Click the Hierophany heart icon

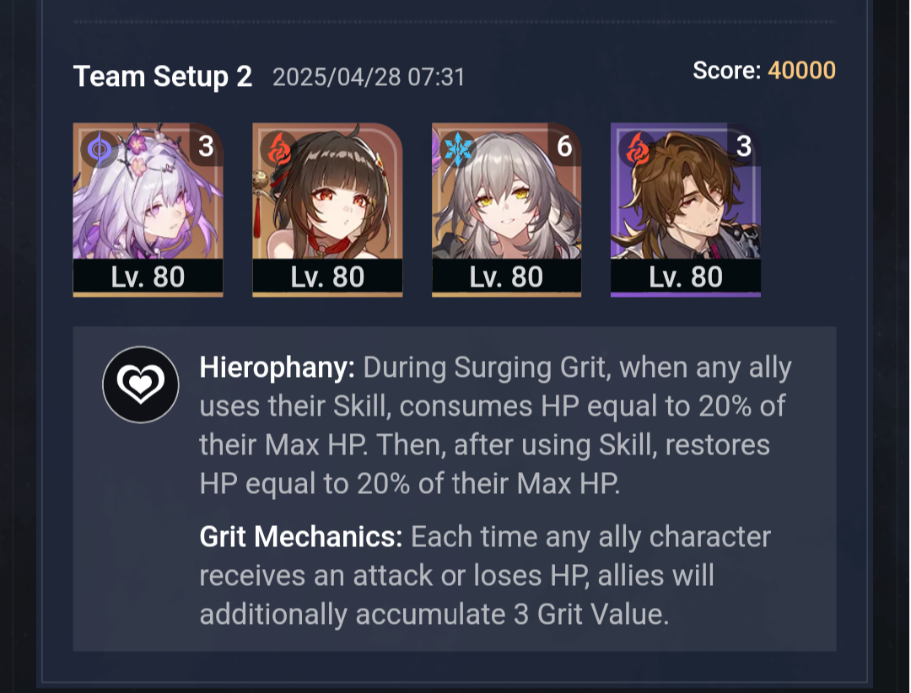coord(141,384)
